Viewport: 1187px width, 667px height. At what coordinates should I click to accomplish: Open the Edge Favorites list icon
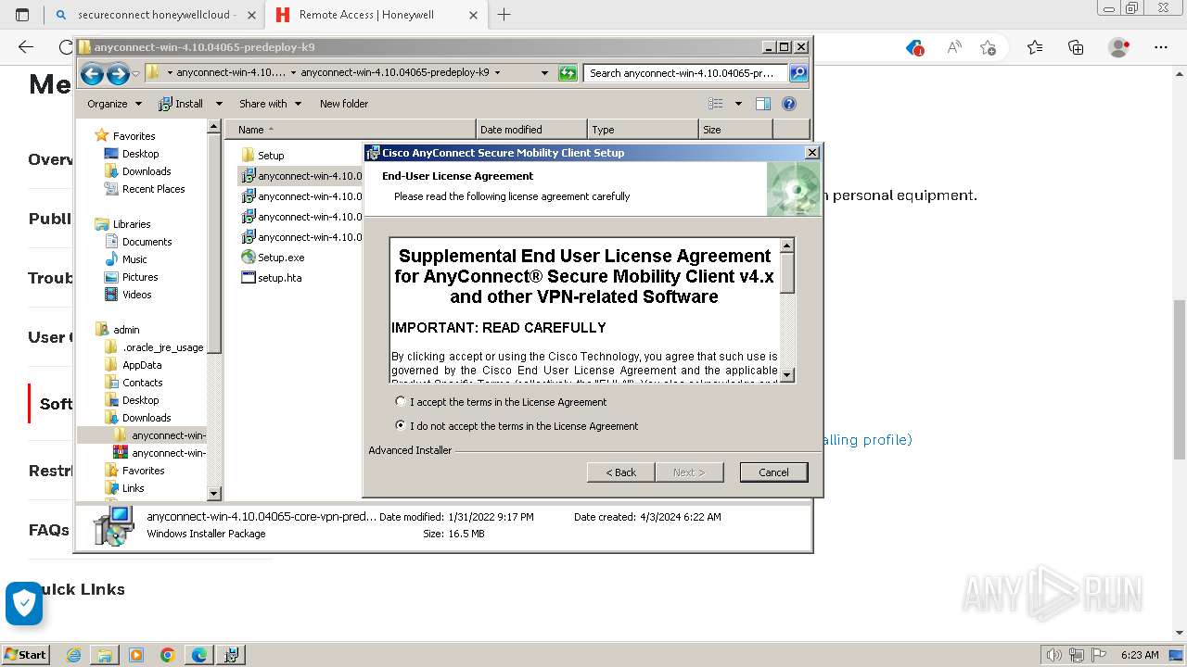click(x=1035, y=47)
